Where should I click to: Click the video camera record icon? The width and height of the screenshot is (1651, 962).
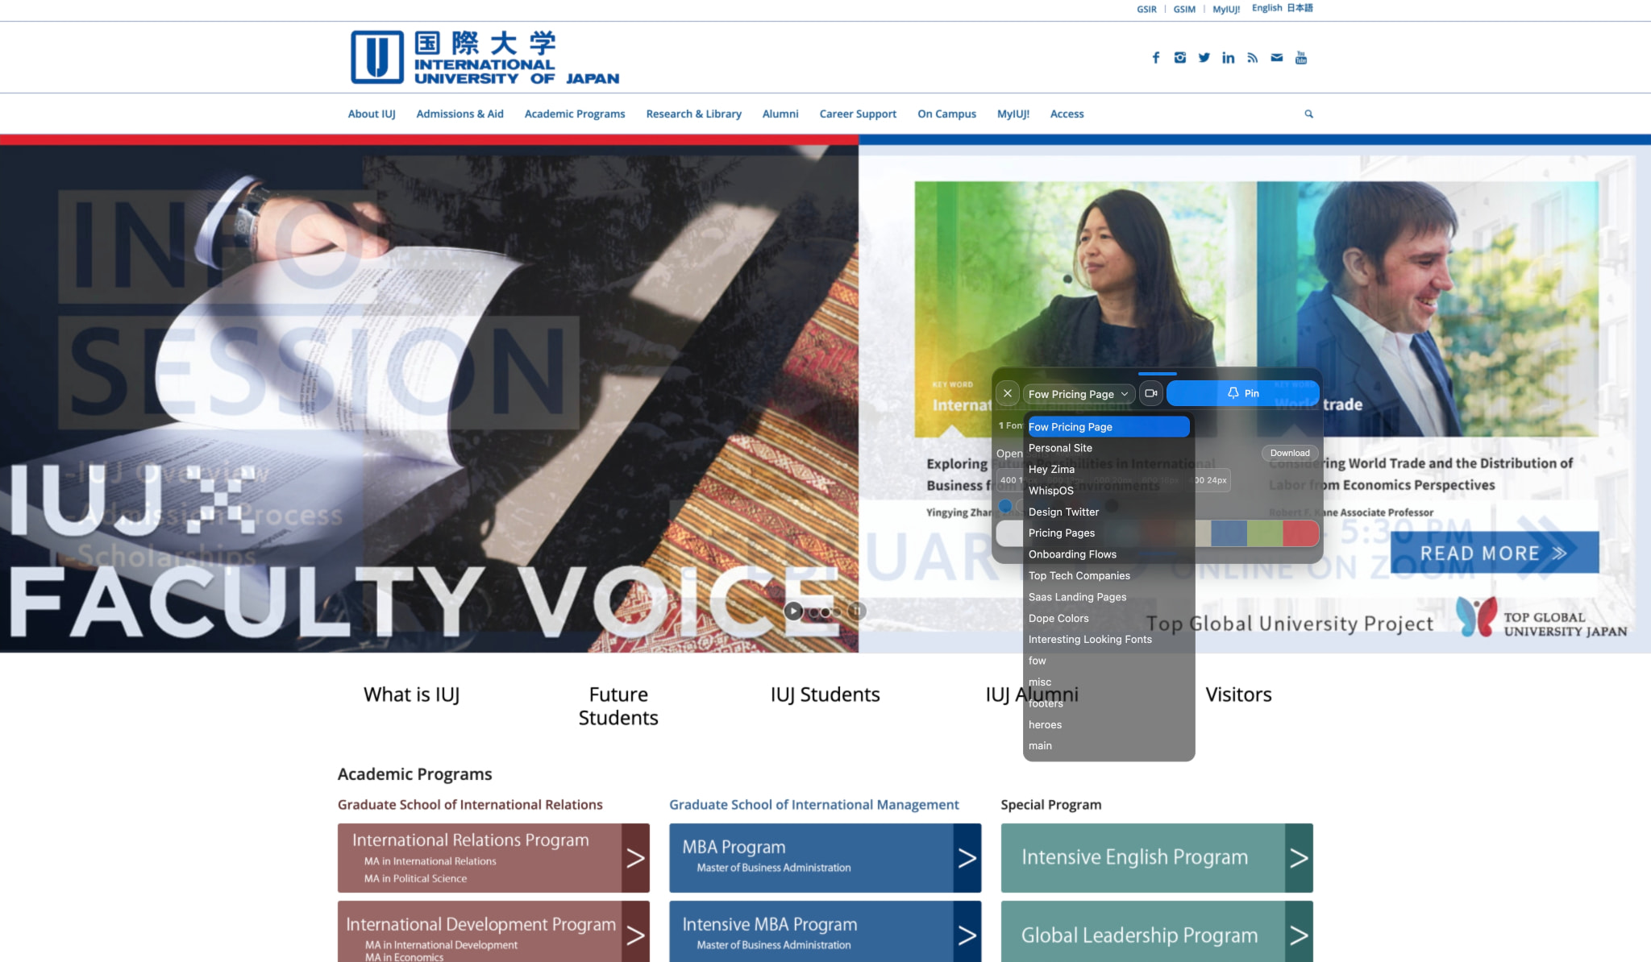pos(1151,393)
